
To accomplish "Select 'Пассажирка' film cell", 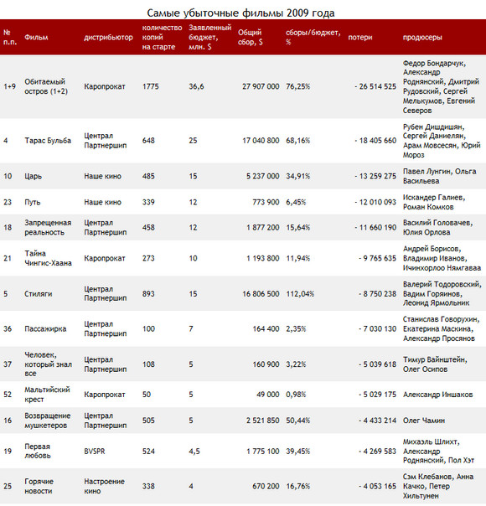I will click(x=45, y=329).
